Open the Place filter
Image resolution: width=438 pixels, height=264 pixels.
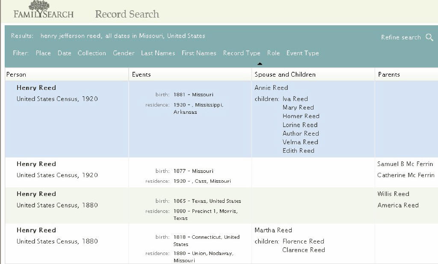click(x=43, y=53)
